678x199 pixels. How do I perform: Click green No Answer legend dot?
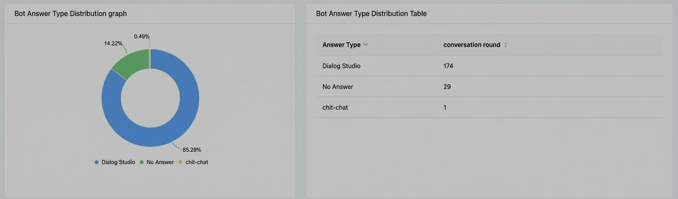[142, 162]
